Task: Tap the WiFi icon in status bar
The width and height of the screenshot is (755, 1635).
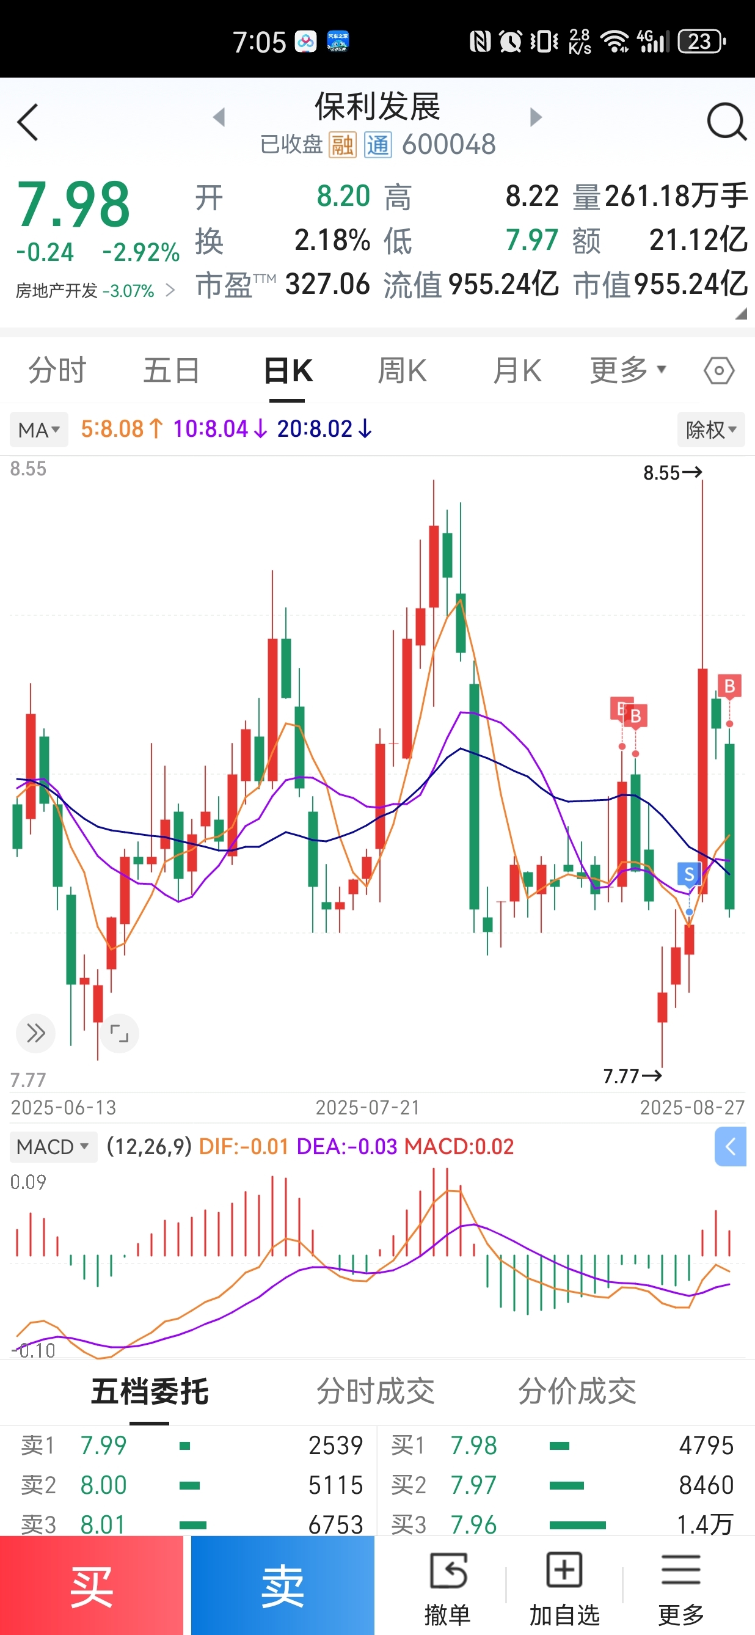Action: [615, 42]
